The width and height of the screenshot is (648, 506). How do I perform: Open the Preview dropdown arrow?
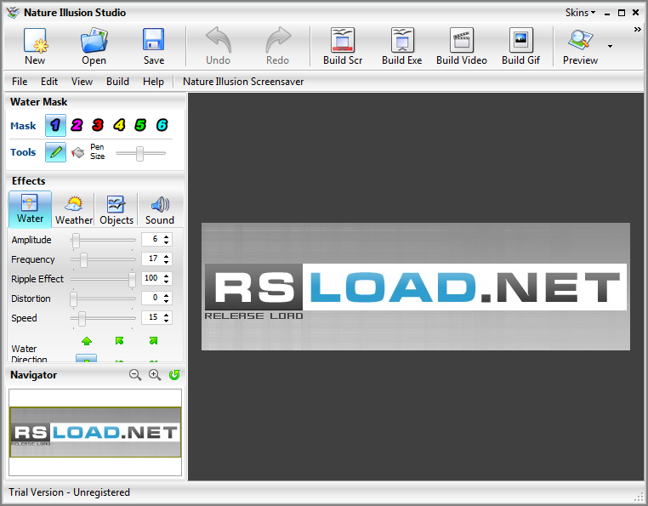(610, 46)
